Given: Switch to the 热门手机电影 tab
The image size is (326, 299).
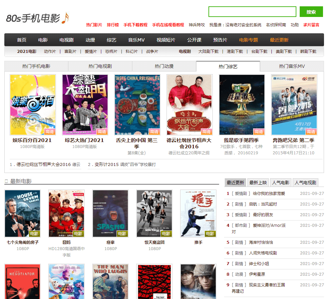Looking at the screenshot, I should tap(36, 66).
